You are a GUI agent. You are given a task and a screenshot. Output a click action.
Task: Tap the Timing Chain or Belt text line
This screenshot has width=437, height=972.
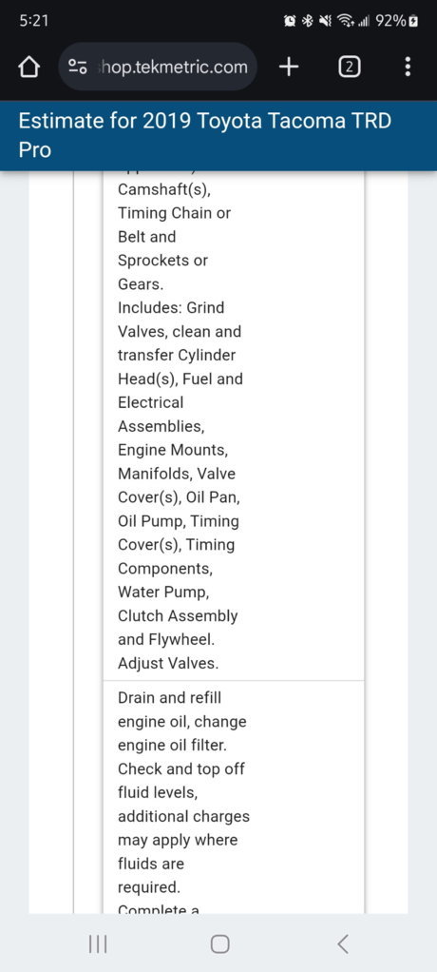tap(174, 224)
